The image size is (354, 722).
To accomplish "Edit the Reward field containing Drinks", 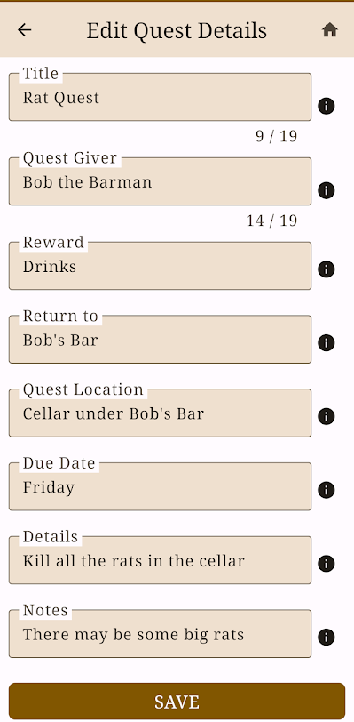I will [x=160, y=266].
